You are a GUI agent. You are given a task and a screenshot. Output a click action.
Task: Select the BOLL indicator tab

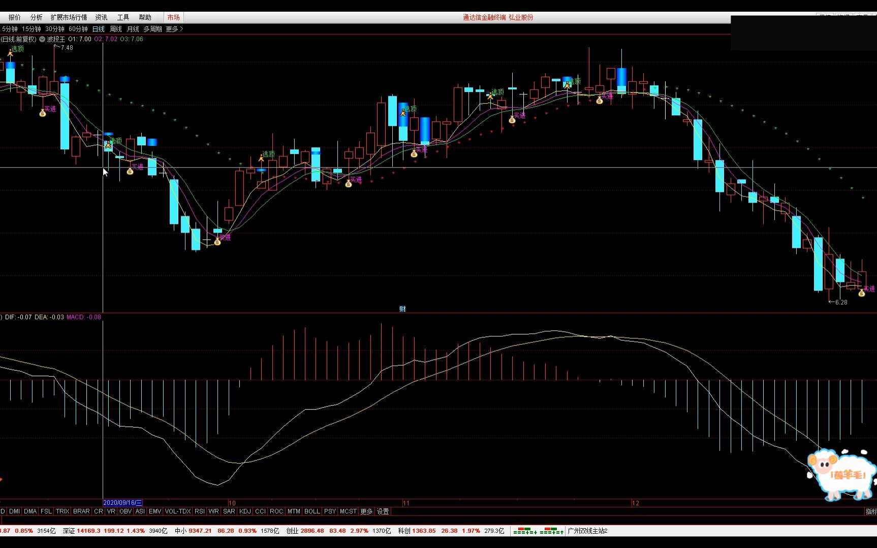click(x=312, y=511)
